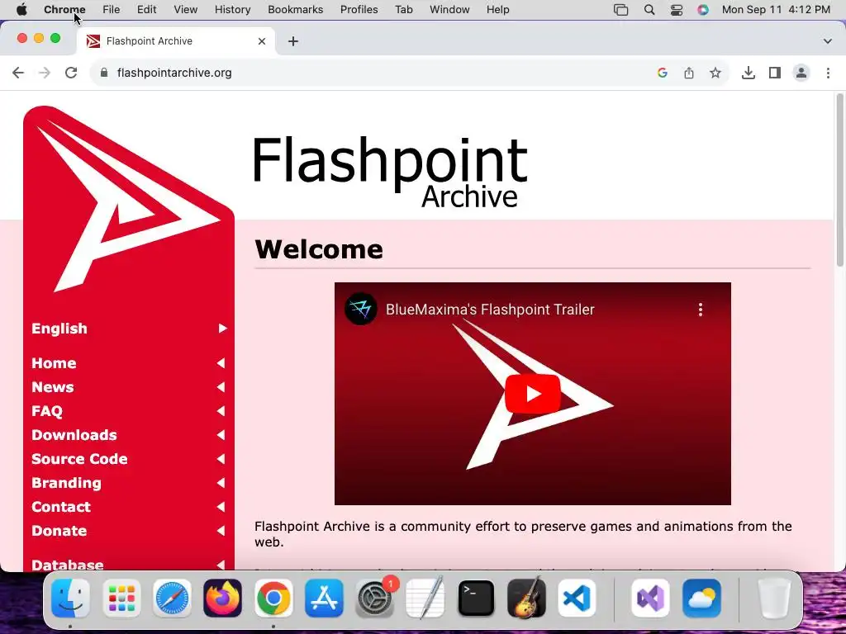Open Visual Studio Code from the Dock
The image size is (846, 634).
click(x=577, y=598)
